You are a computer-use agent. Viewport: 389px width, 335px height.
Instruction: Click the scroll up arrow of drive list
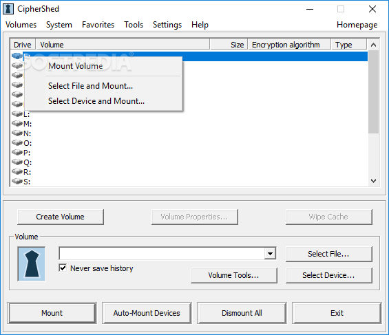pyautogui.click(x=373, y=45)
